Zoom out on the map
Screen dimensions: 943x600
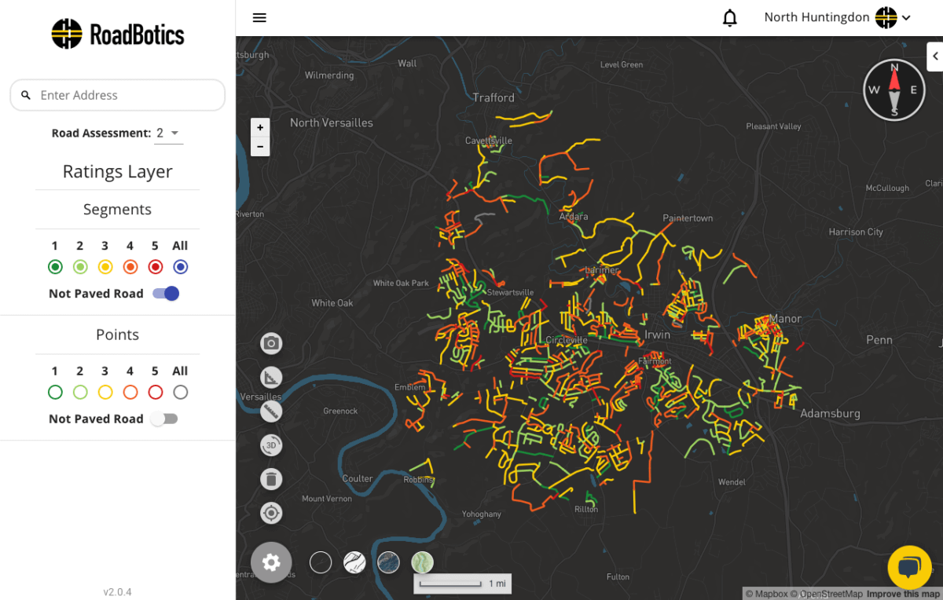(260, 146)
